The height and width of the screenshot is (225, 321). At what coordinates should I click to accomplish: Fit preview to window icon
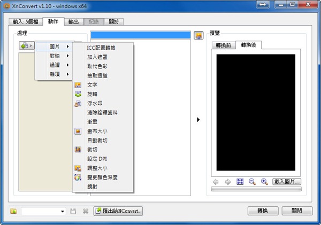[240, 182]
